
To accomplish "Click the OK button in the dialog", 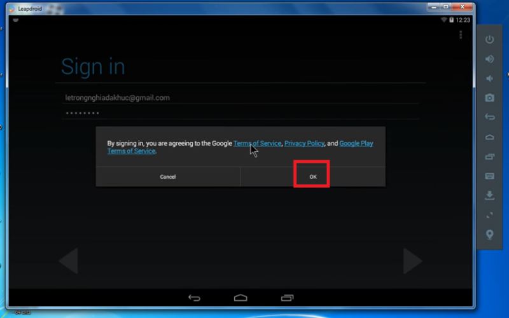I will coord(312,176).
